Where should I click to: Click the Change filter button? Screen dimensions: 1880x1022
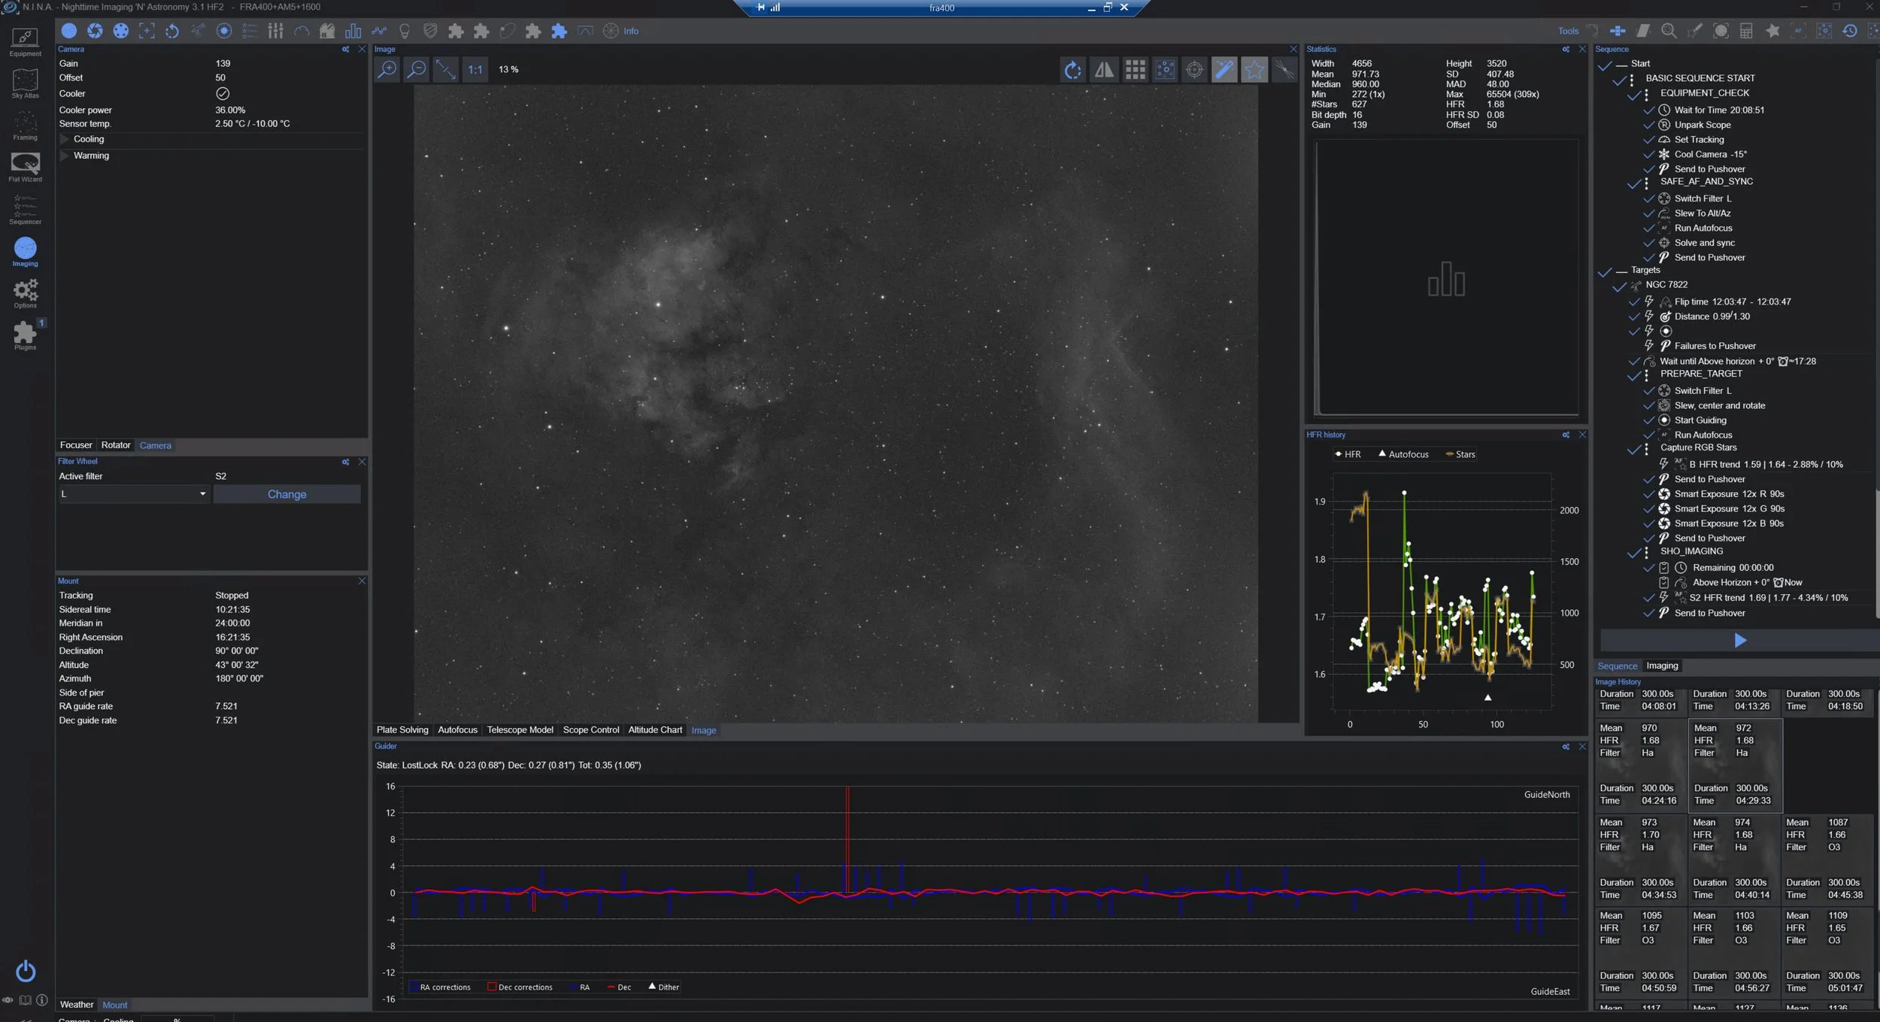pyautogui.click(x=287, y=494)
